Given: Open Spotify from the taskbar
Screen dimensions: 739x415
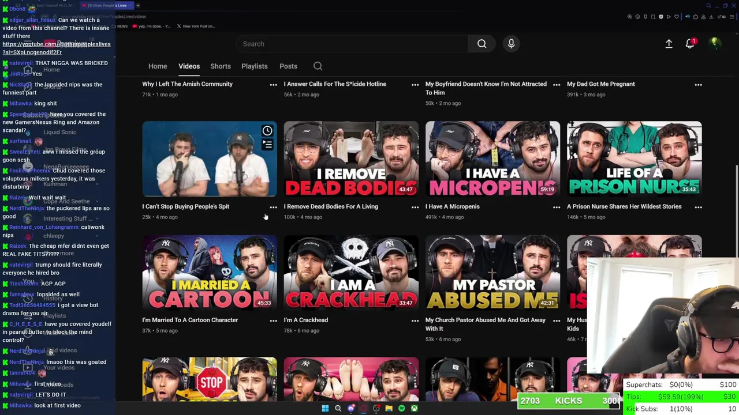Looking at the screenshot, I should [401, 409].
